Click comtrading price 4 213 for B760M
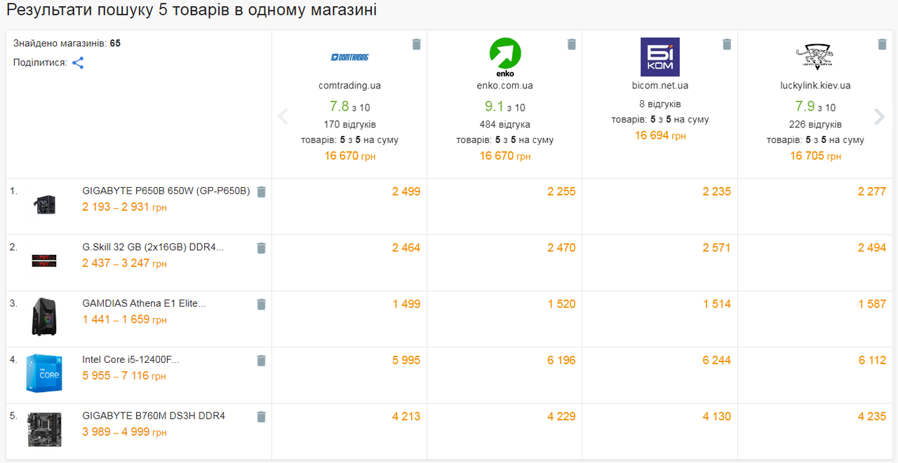898x463 pixels. click(406, 416)
